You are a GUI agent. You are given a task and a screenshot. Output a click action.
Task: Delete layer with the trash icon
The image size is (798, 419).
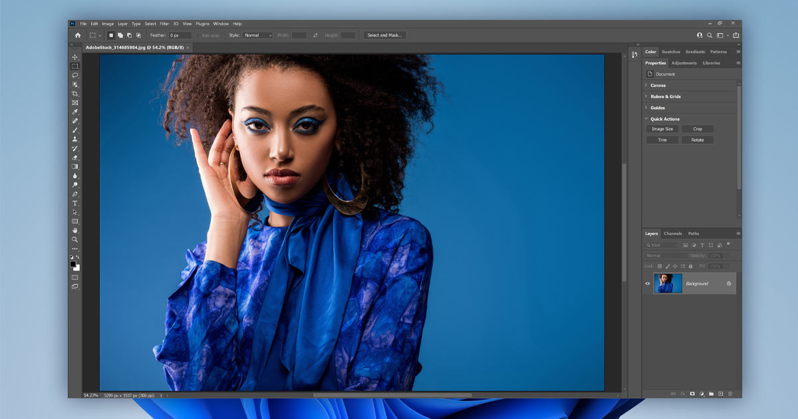730,393
